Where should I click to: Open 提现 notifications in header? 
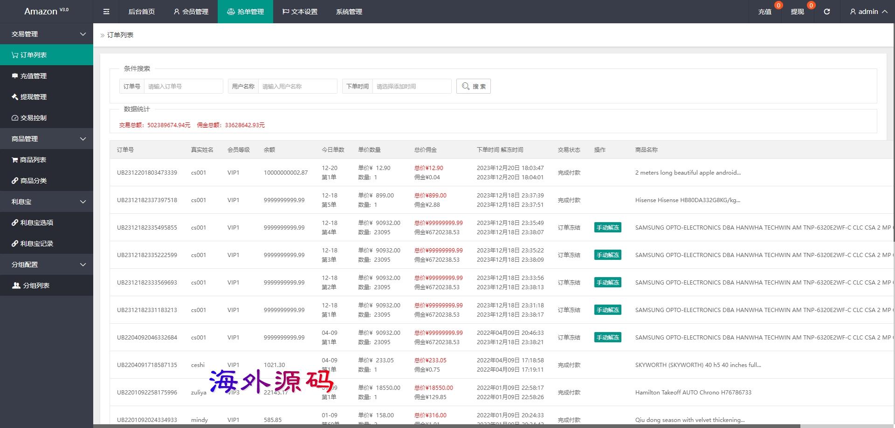pyautogui.click(x=797, y=12)
